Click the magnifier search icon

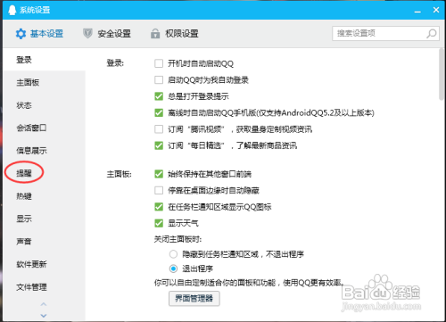(x=432, y=33)
